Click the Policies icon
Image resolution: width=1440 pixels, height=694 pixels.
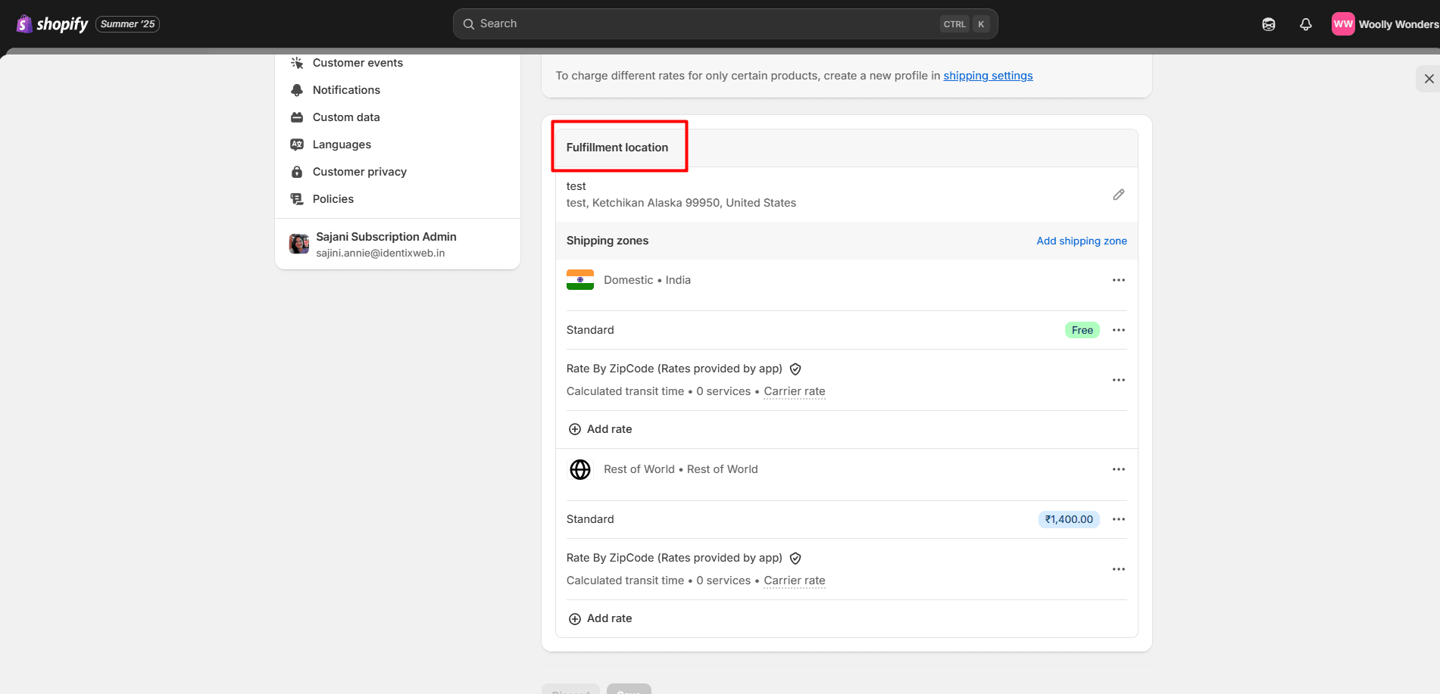297,199
